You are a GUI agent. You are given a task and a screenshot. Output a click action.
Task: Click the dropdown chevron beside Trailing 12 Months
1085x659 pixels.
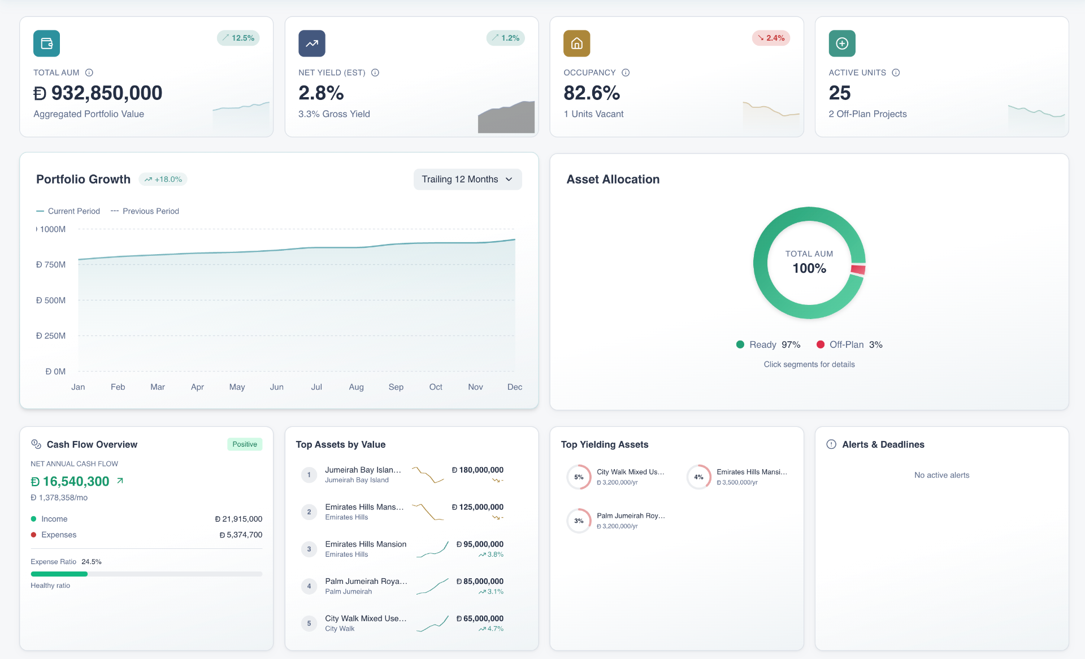point(509,180)
